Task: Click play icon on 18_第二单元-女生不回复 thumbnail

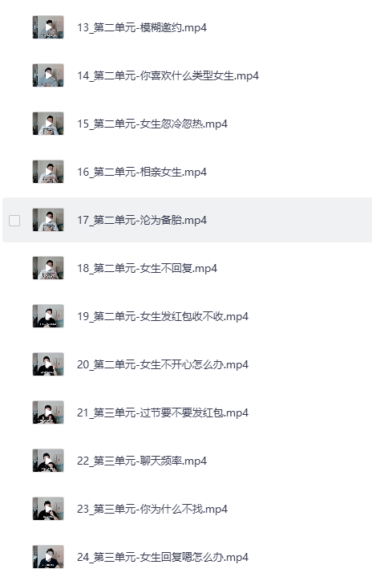Action: click(48, 268)
